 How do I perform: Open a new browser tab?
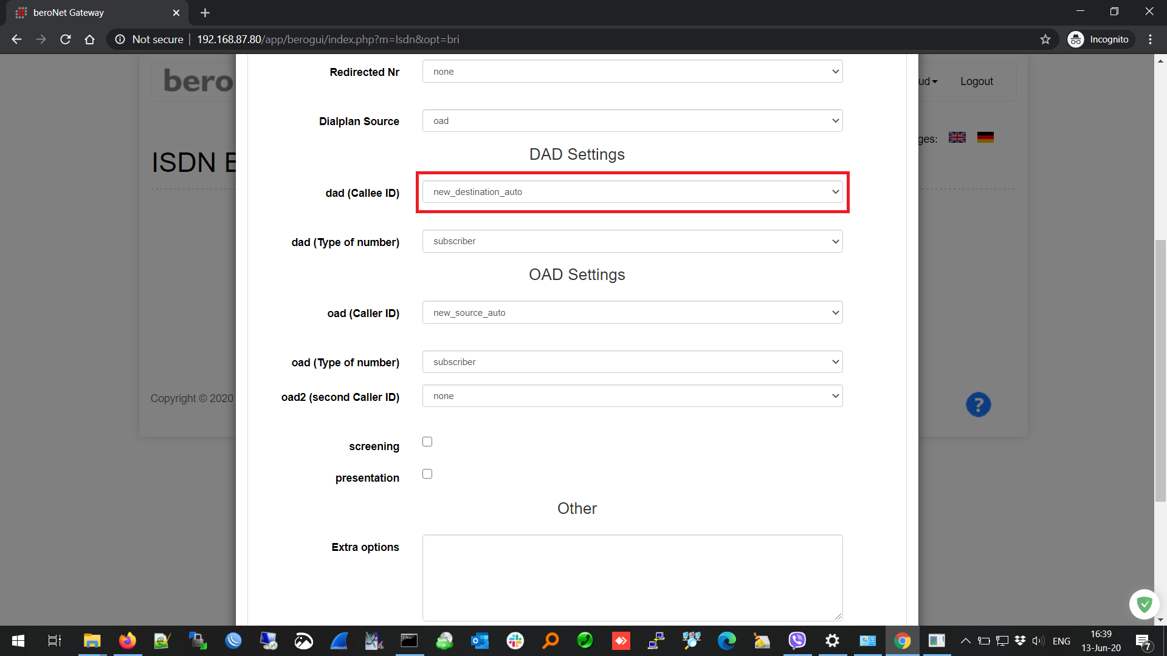click(x=205, y=13)
